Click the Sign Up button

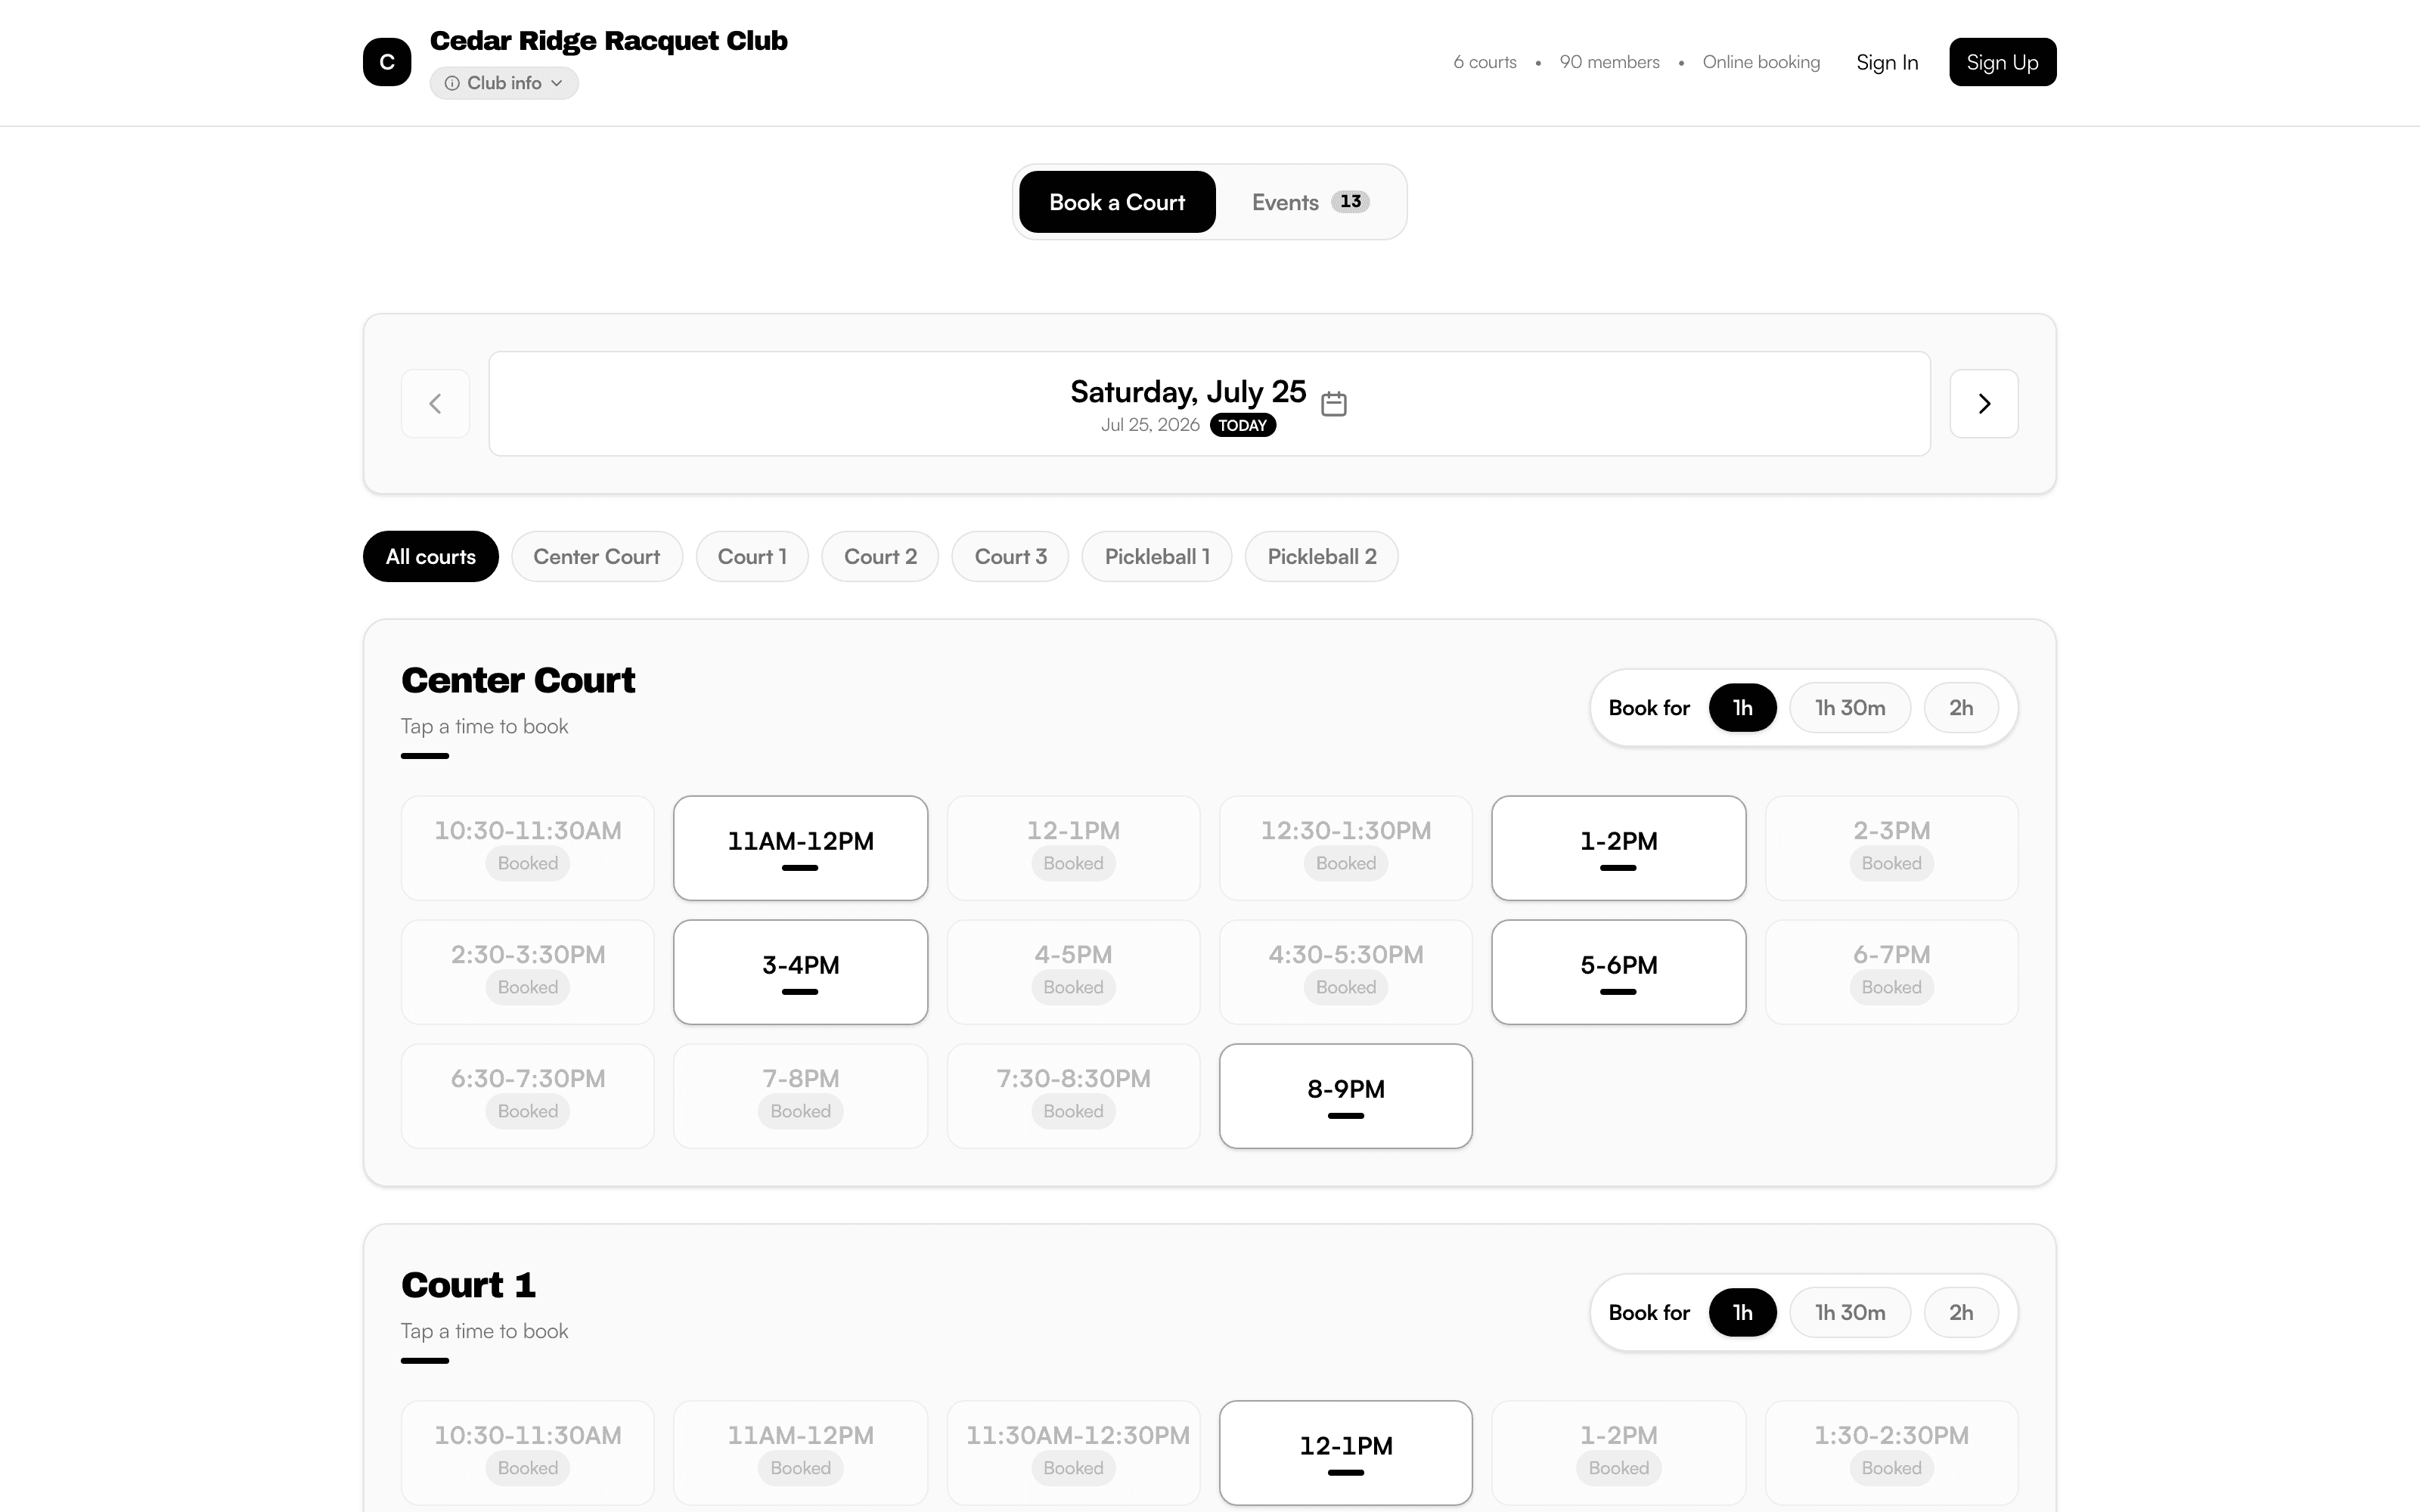[2002, 62]
